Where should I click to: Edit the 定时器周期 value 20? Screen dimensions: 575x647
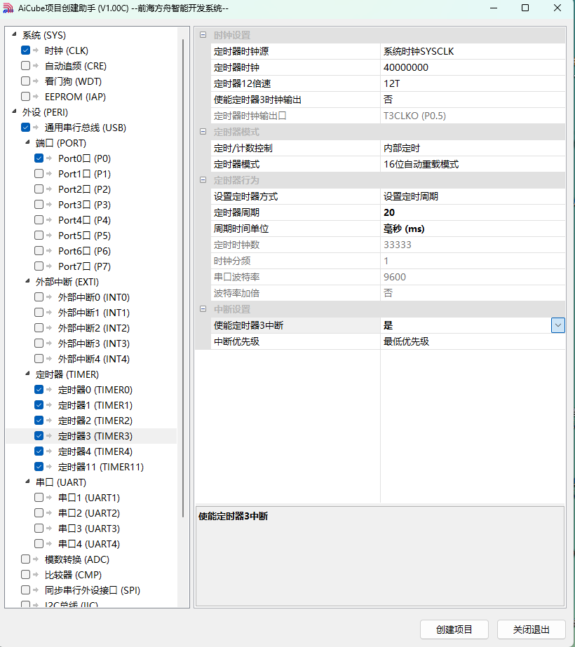click(x=473, y=212)
